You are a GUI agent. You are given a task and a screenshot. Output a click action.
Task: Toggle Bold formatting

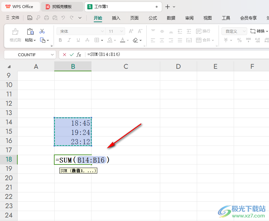[60, 40]
